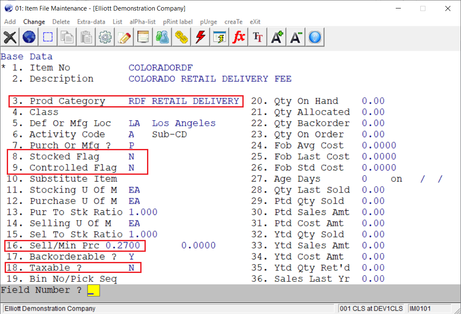Click description COLORADO RETAIL DELIVERY FEE

[x=210, y=79]
